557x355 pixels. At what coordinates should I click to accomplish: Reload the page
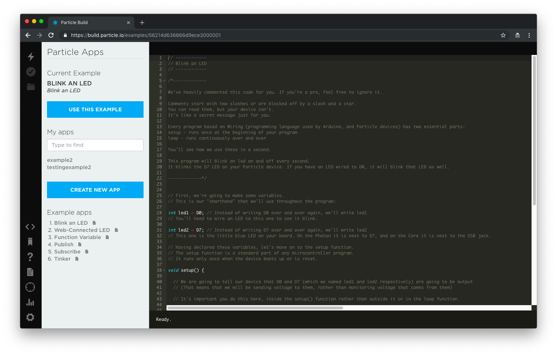[51, 35]
